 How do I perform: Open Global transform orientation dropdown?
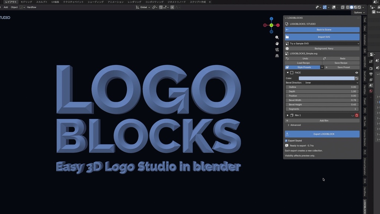(143, 7)
